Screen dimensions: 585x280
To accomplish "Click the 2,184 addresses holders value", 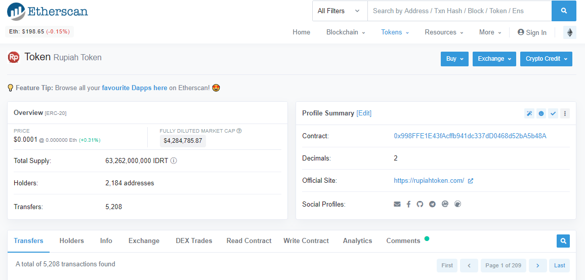I will (130, 183).
